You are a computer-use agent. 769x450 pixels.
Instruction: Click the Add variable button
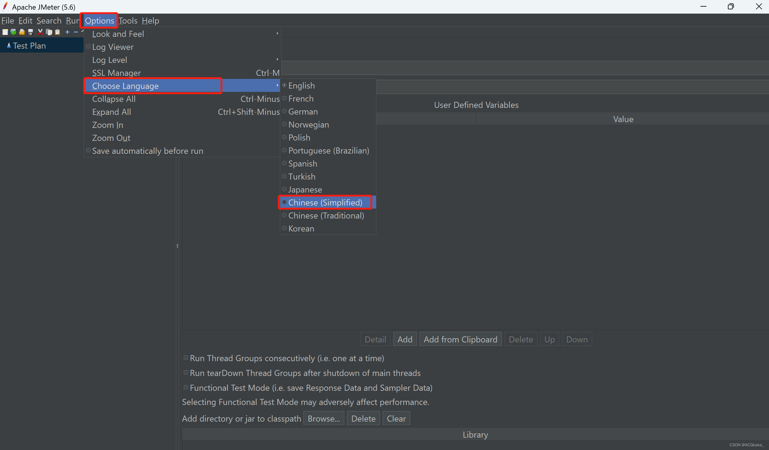click(x=405, y=339)
